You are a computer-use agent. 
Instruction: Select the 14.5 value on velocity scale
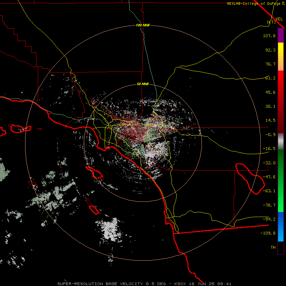(x=270, y=120)
